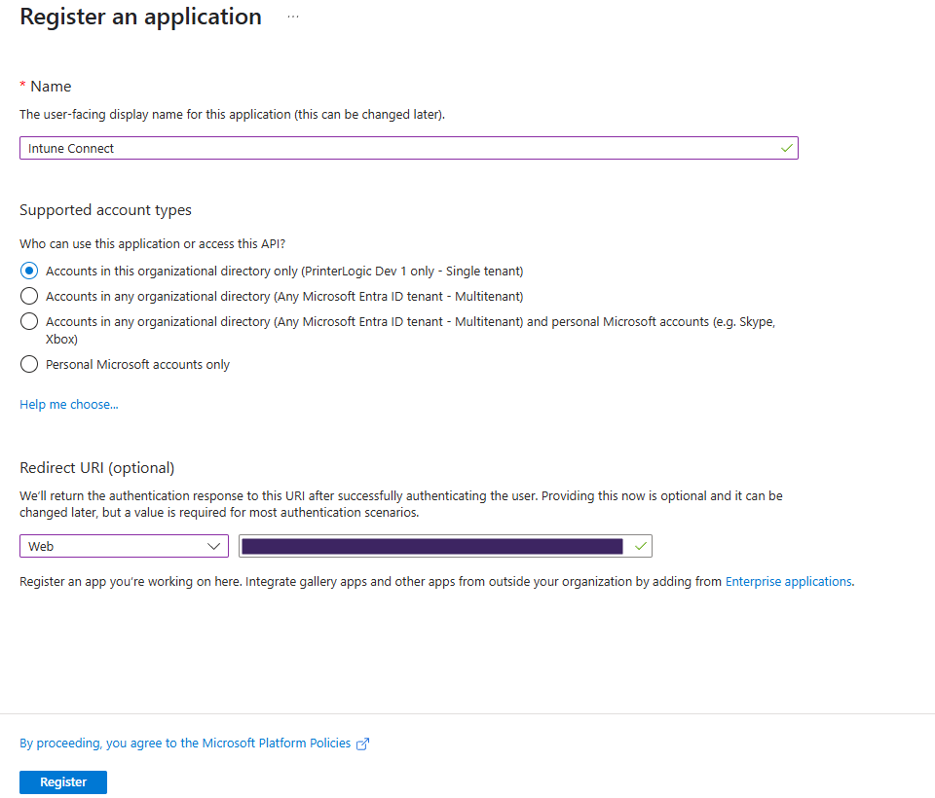Screen dimensions: 935x798
Task: Open the ellipsis menu beside the page title
Action: click(x=293, y=17)
